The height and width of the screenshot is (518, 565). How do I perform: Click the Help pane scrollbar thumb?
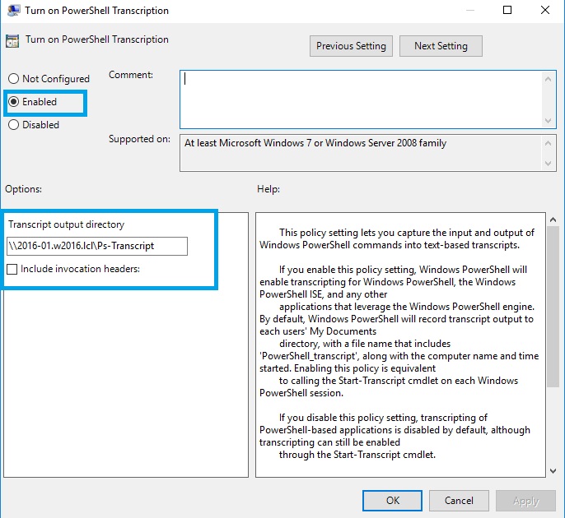click(x=553, y=307)
